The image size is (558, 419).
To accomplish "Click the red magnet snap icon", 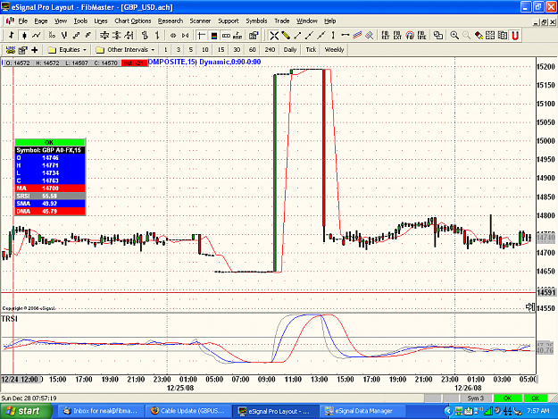I will [x=515, y=35].
